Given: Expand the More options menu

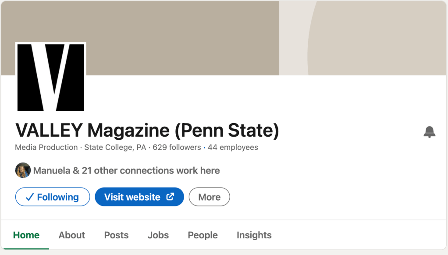Looking at the screenshot, I should pyautogui.click(x=209, y=197).
